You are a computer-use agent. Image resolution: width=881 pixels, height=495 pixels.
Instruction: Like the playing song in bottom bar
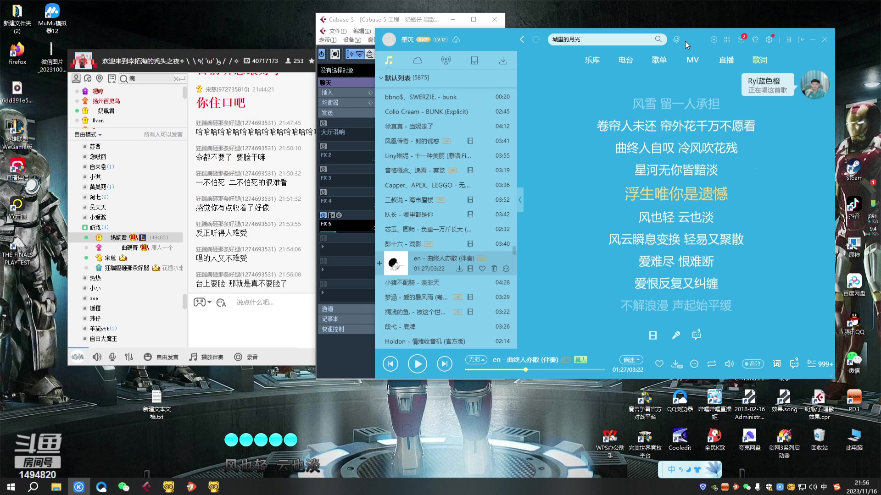point(659,364)
